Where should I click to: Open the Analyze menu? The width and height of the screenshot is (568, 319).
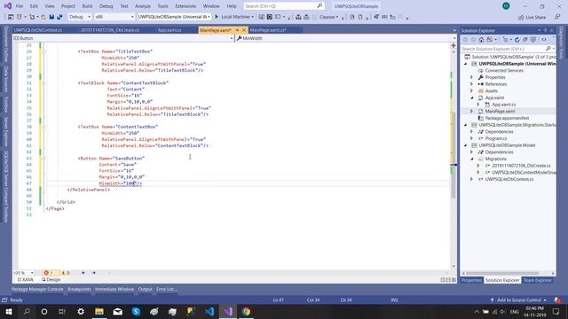(x=143, y=6)
